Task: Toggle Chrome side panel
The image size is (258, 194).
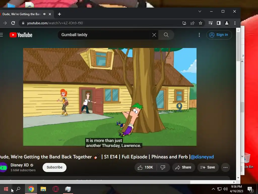Action: [x=218, y=23]
